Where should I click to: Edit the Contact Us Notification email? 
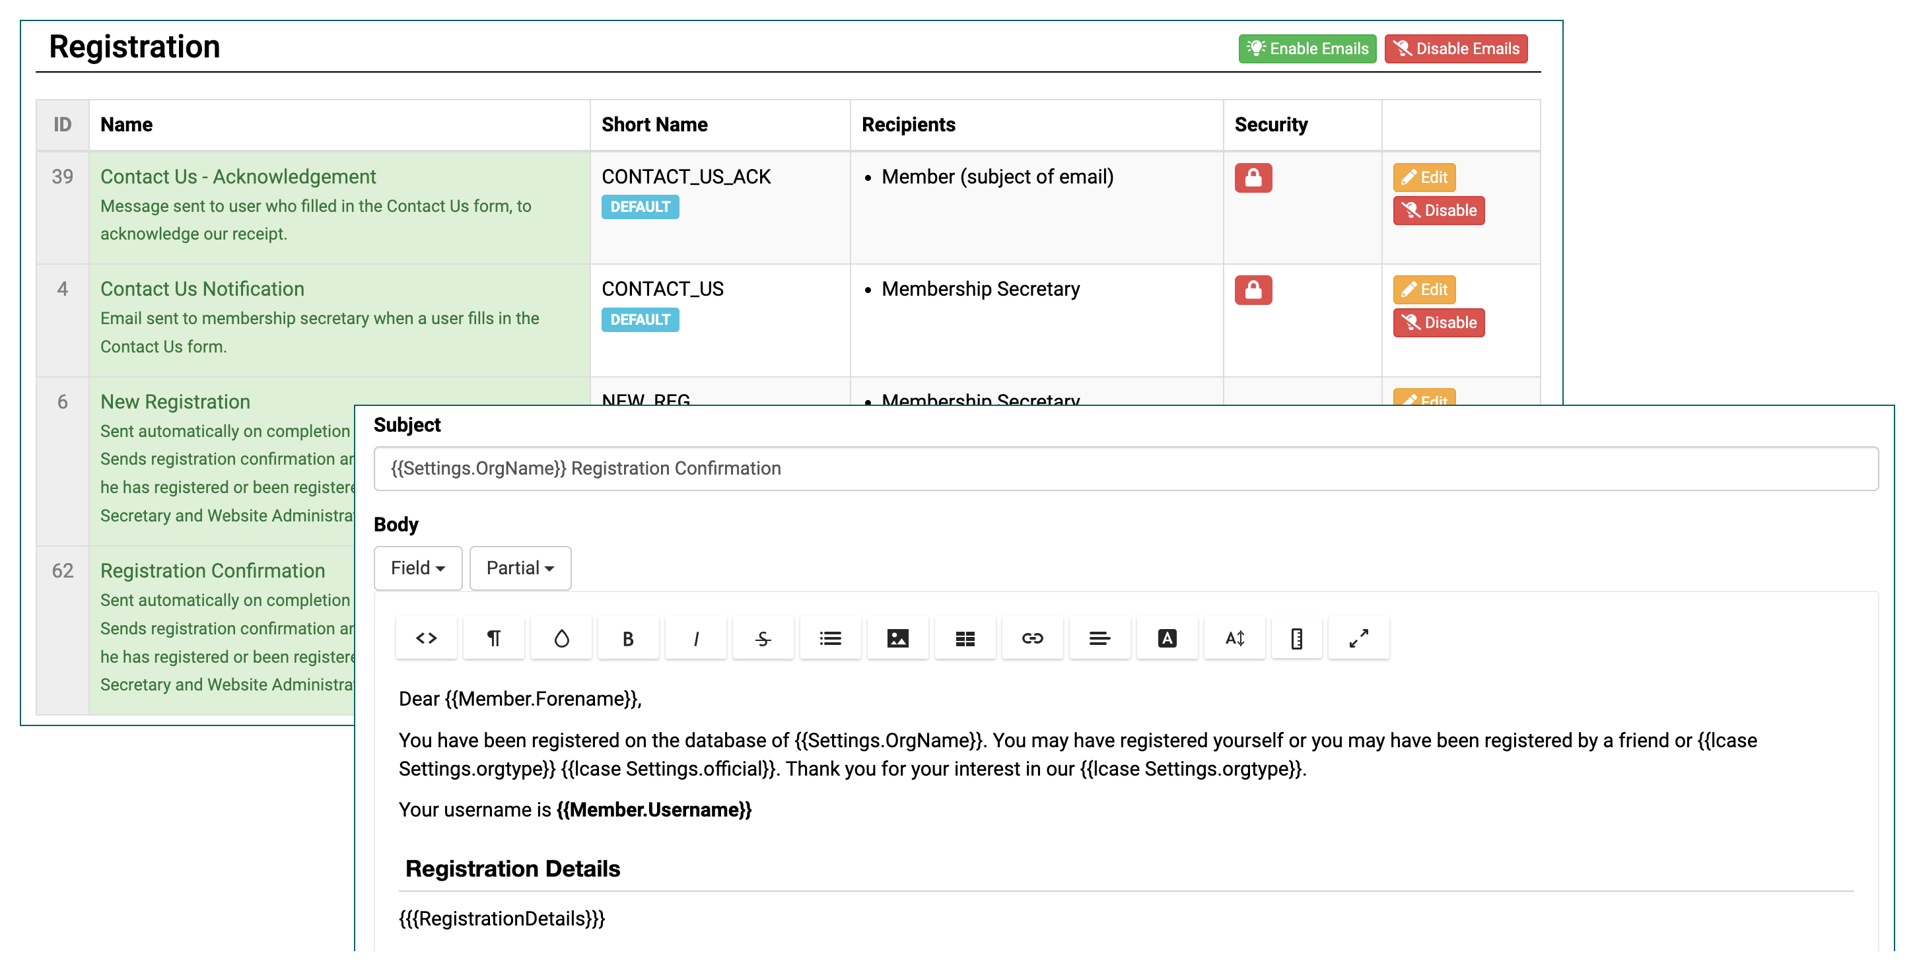pos(1424,290)
